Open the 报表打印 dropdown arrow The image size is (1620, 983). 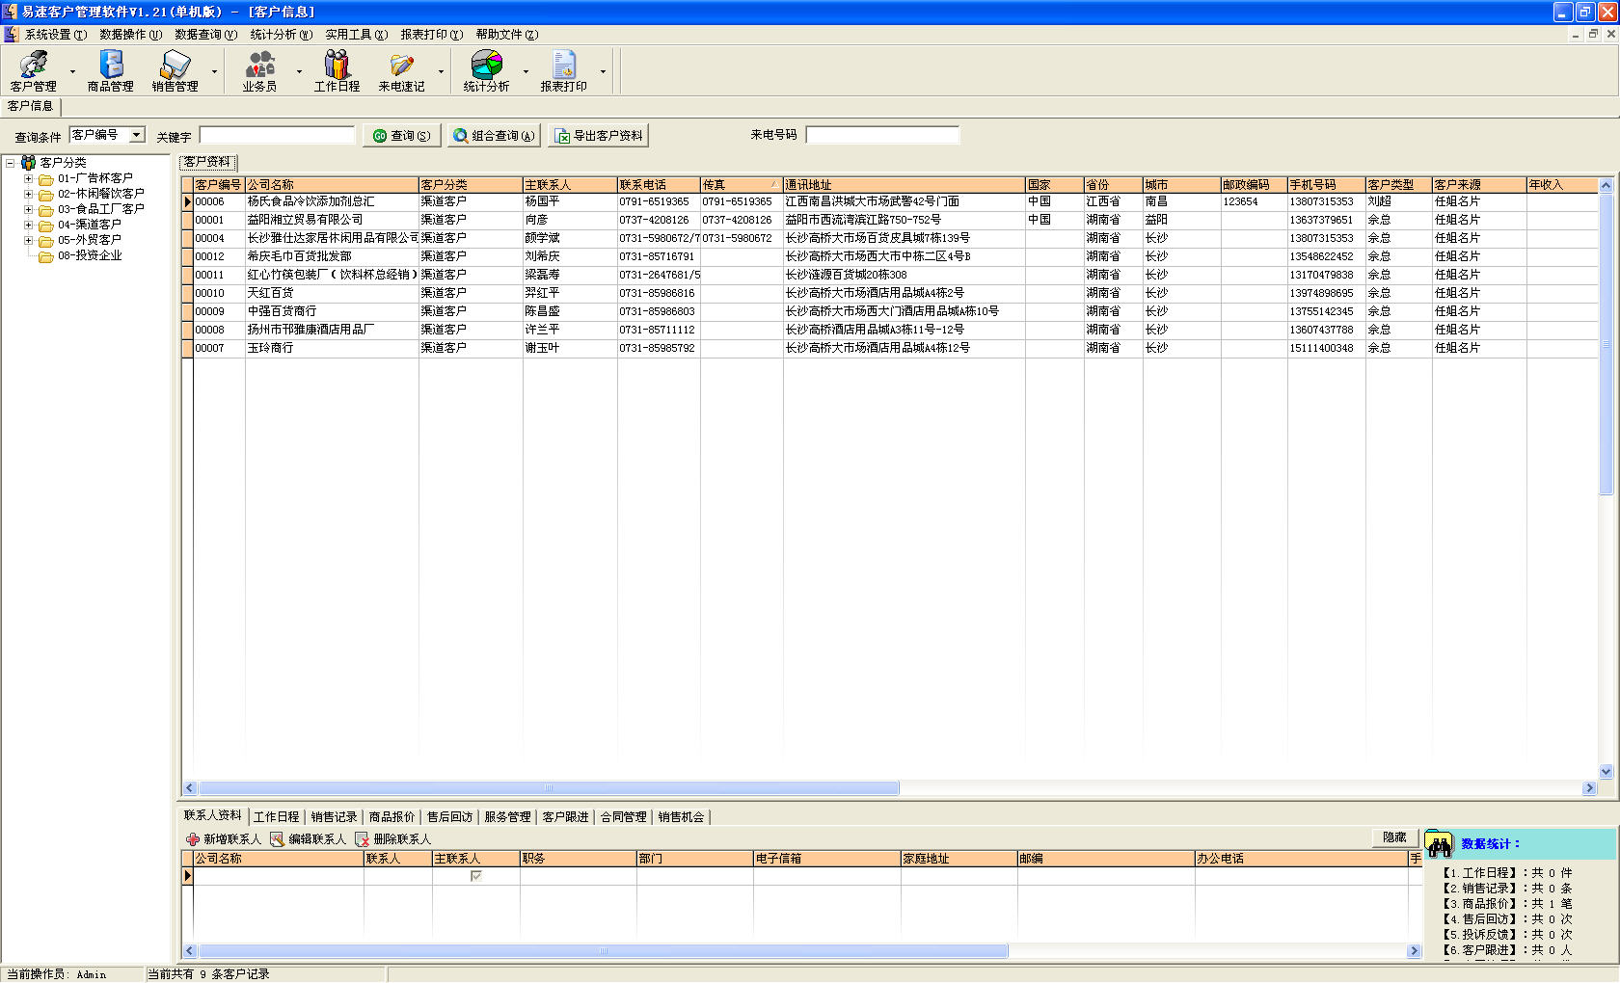[603, 72]
